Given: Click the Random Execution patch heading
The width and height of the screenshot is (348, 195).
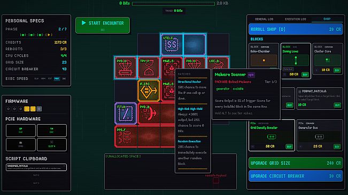Looking at the screenshot, I should click(189, 141).
